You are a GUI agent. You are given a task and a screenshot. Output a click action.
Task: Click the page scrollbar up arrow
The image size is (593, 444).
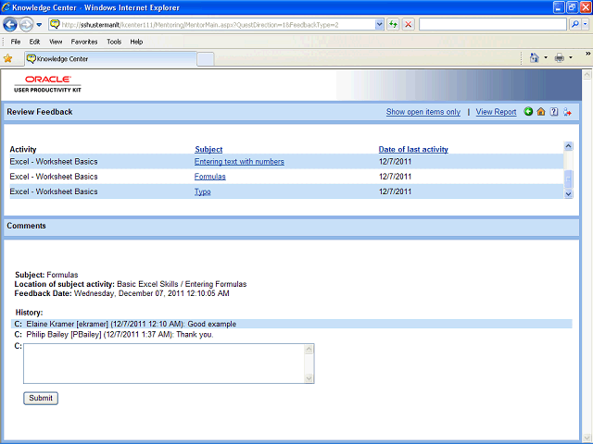coord(587,74)
